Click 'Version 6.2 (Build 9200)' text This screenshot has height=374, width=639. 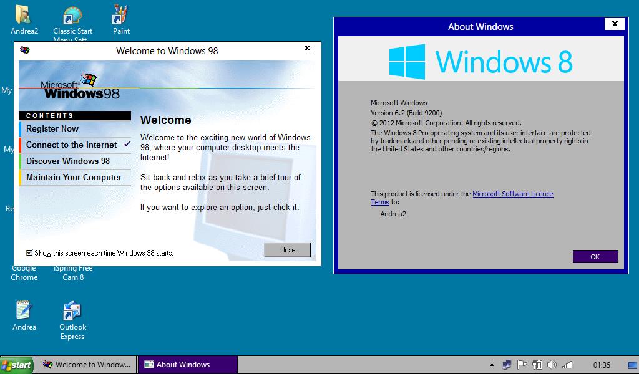click(x=406, y=113)
